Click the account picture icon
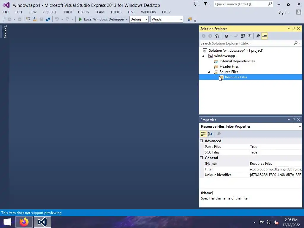Screen dimensions: 304x228 (299, 12)
